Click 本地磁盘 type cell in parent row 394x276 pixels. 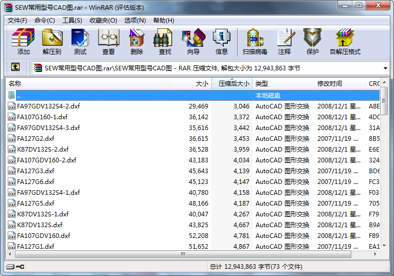[268, 96]
